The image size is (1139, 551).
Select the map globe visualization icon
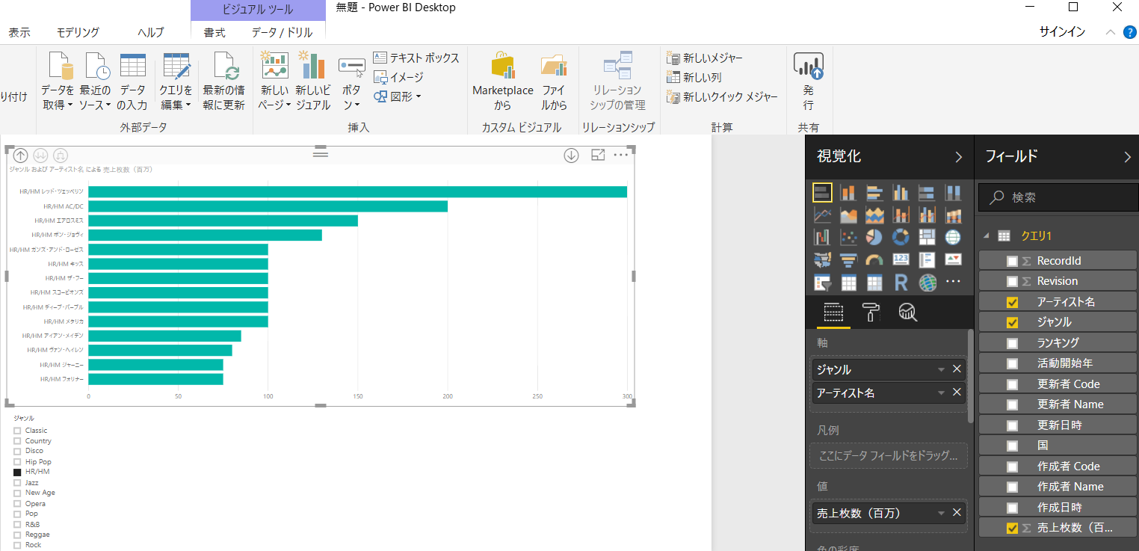[x=953, y=237]
